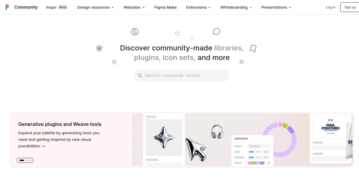The image size is (359, 179).
Task: Expand the Whiteboarding dropdown menu
Action: pos(236,7)
